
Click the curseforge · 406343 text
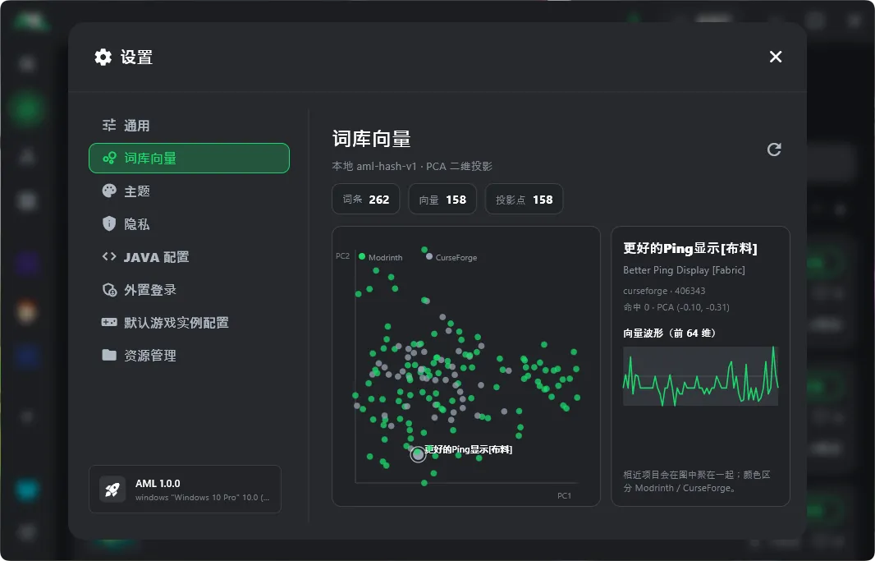point(664,291)
